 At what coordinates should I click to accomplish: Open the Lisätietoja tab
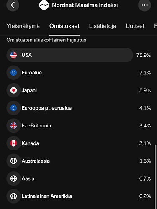(x=103, y=26)
